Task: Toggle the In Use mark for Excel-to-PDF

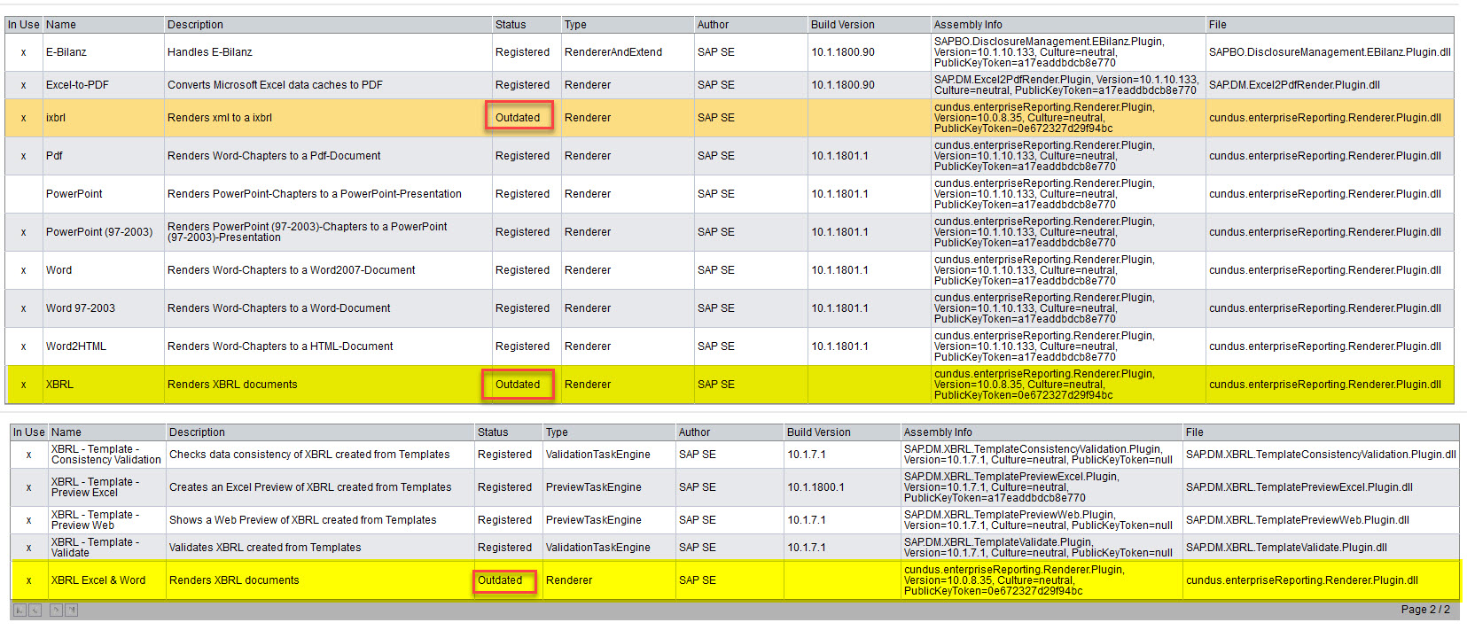Action: tap(24, 85)
